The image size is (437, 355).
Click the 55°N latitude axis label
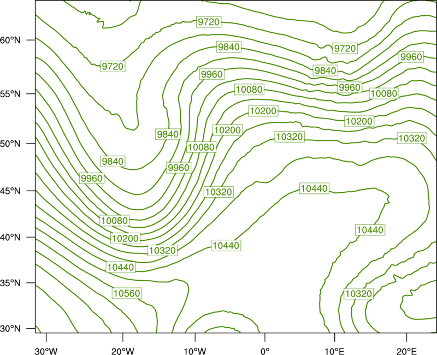coord(10,94)
